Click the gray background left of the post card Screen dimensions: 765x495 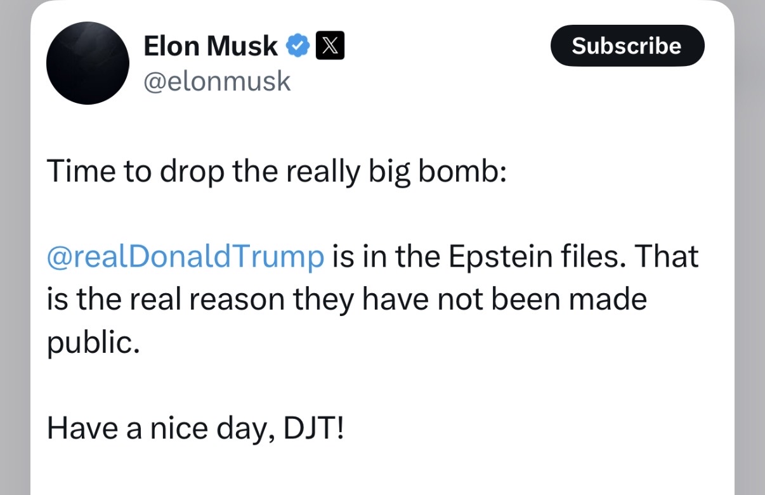[15, 254]
